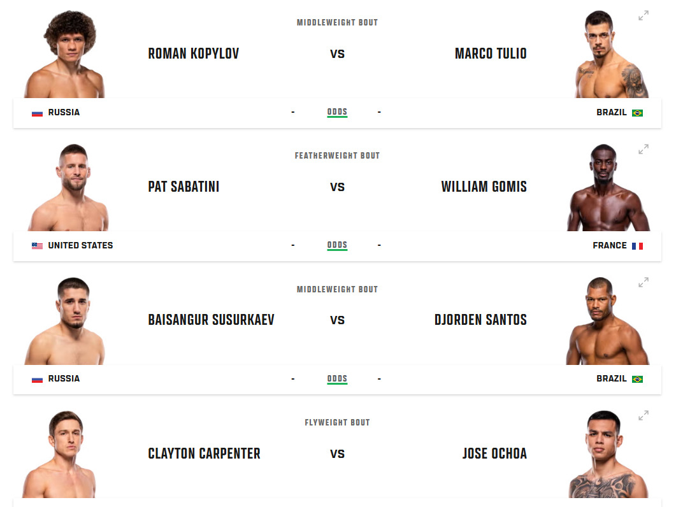This screenshot has width=683, height=507.
Task: Open Roman Kopylov's fighter profile
Action: pos(193,54)
